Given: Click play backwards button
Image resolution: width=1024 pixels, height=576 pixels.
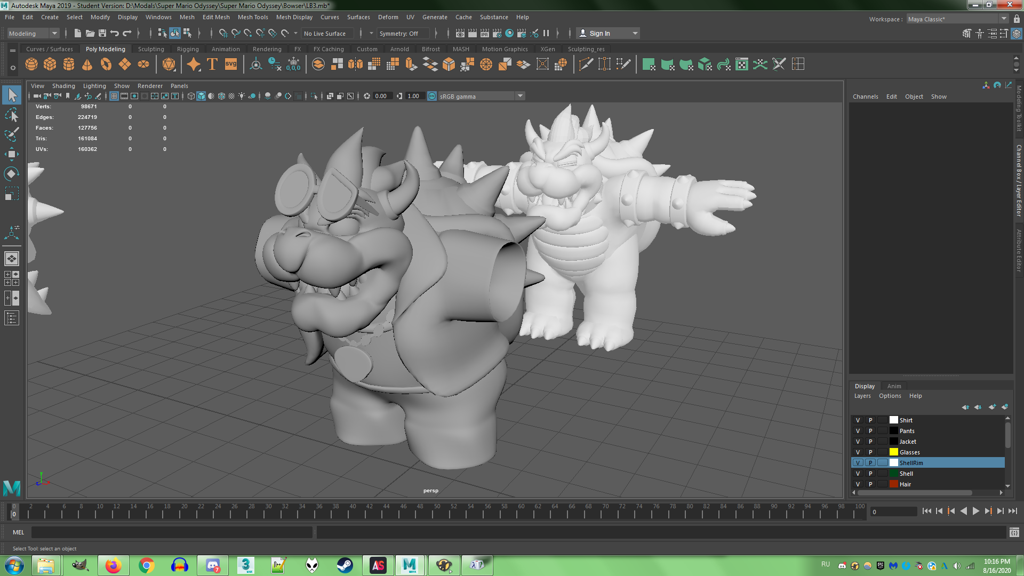Looking at the screenshot, I should click(x=963, y=511).
